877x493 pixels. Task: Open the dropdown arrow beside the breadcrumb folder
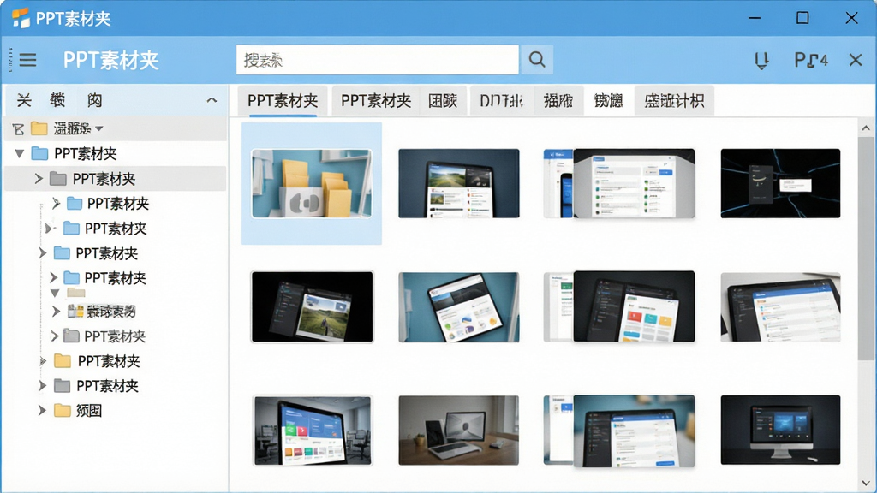pyautogui.click(x=99, y=128)
